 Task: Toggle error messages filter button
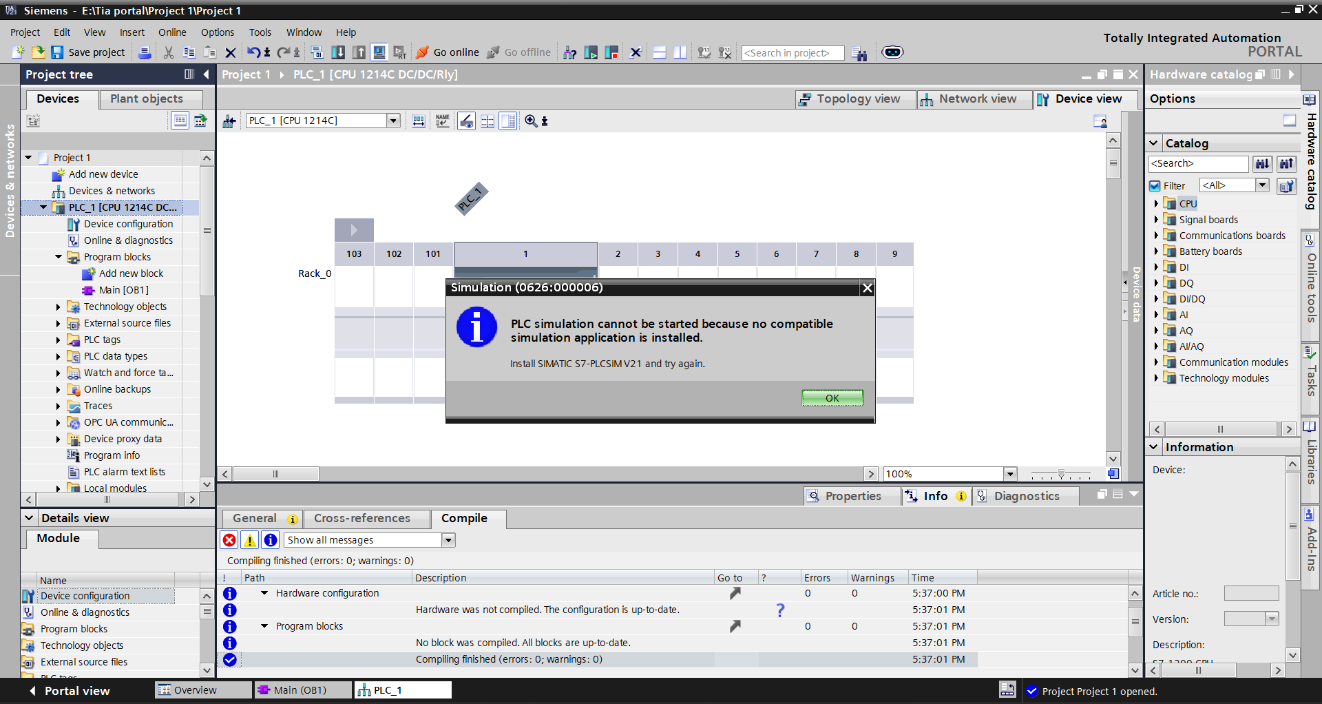tap(229, 540)
